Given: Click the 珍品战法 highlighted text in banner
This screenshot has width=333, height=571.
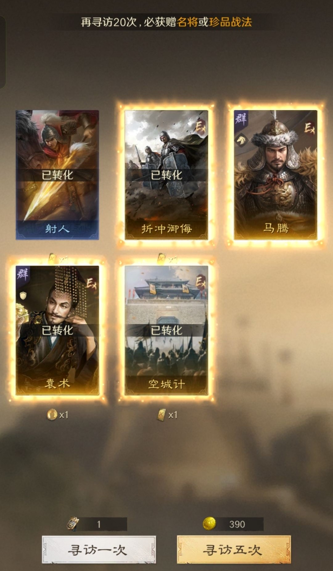Looking at the screenshot, I should pos(230,22).
